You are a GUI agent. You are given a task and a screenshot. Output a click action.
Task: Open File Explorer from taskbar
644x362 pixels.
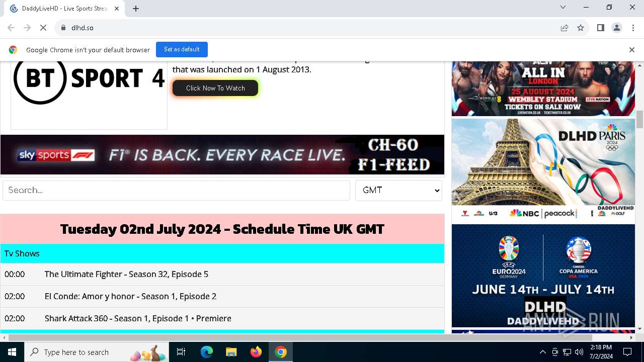pyautogui.click(x=231, y=352)
